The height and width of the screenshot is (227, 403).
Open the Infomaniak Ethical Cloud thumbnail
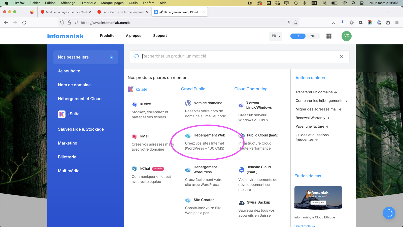pos(318,198)
